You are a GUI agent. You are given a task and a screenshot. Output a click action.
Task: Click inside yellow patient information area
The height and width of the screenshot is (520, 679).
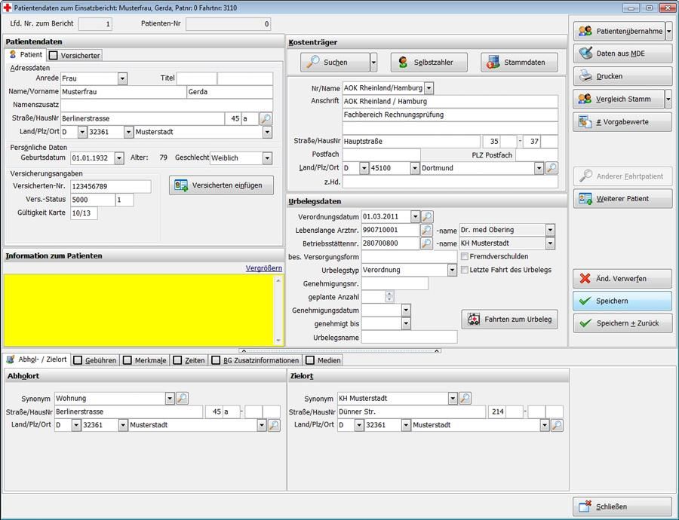click(x=140, y=309)
